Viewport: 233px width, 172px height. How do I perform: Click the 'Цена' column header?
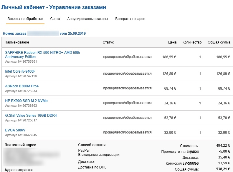pos(172,42)
